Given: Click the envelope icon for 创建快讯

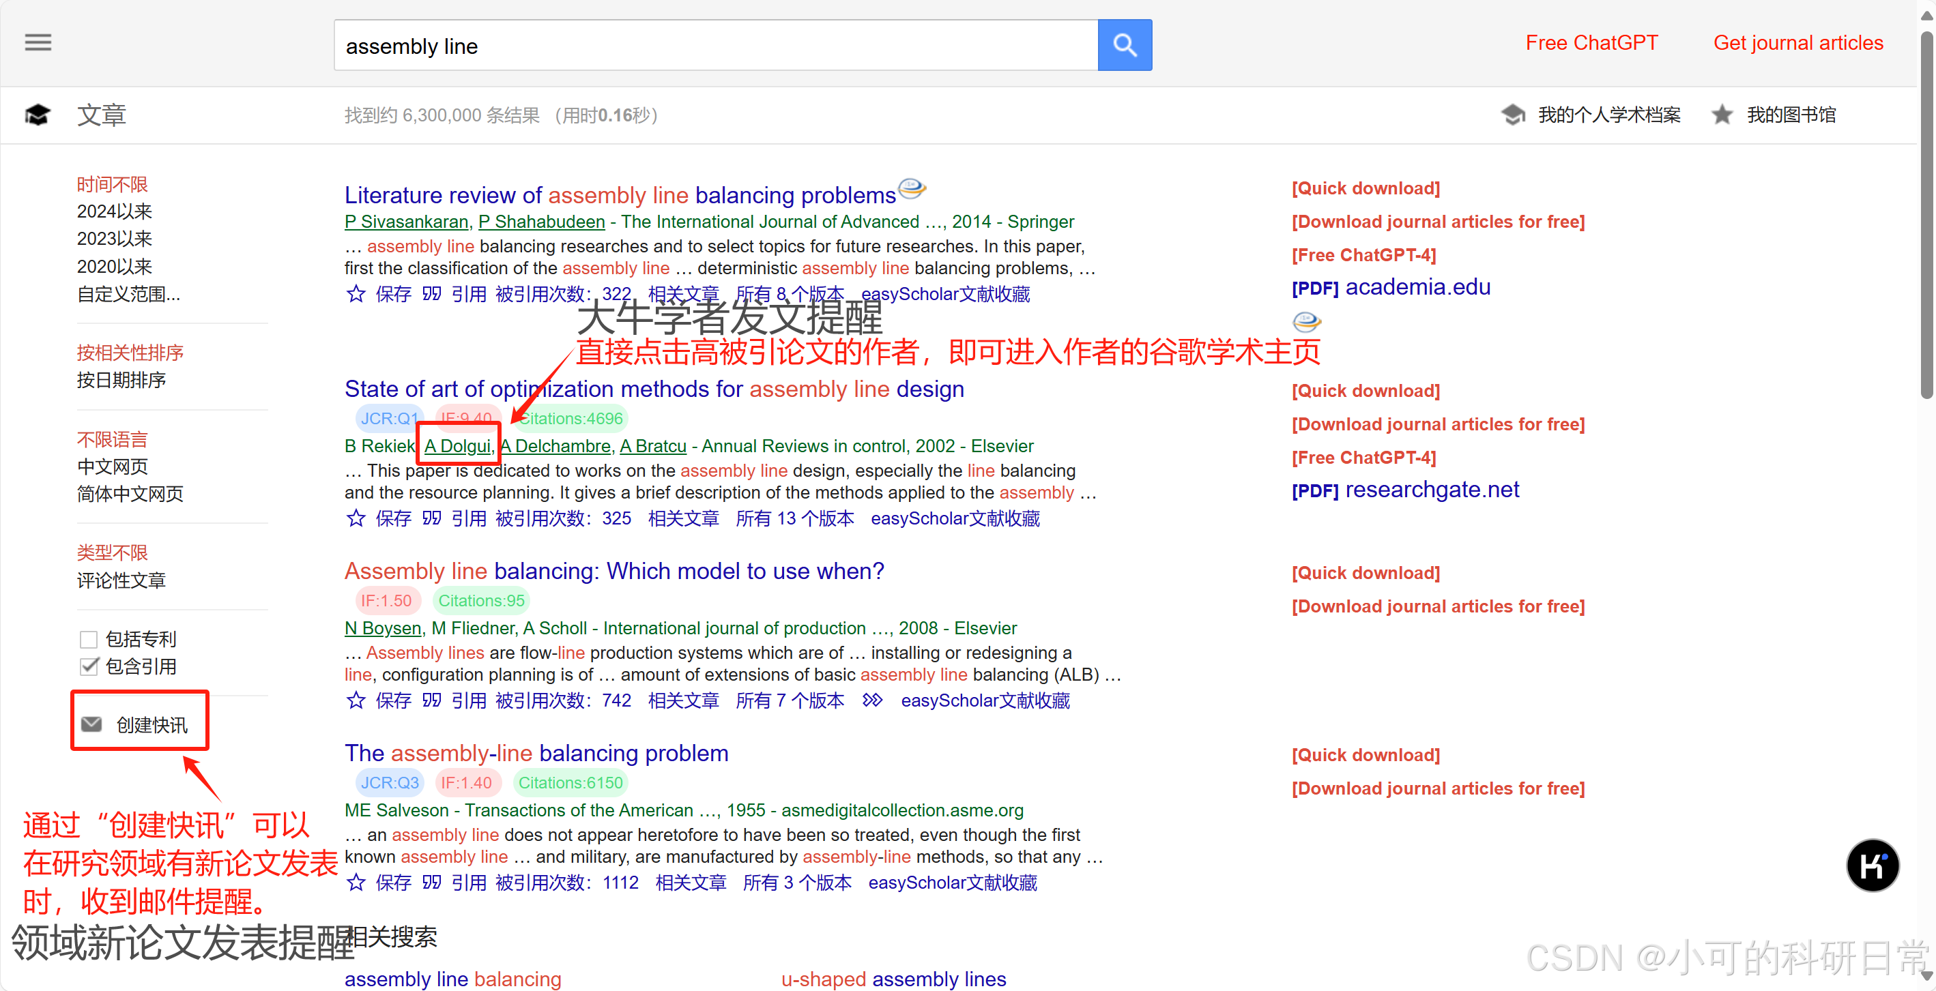Looking at the screenshot, I should click(91, 724).
